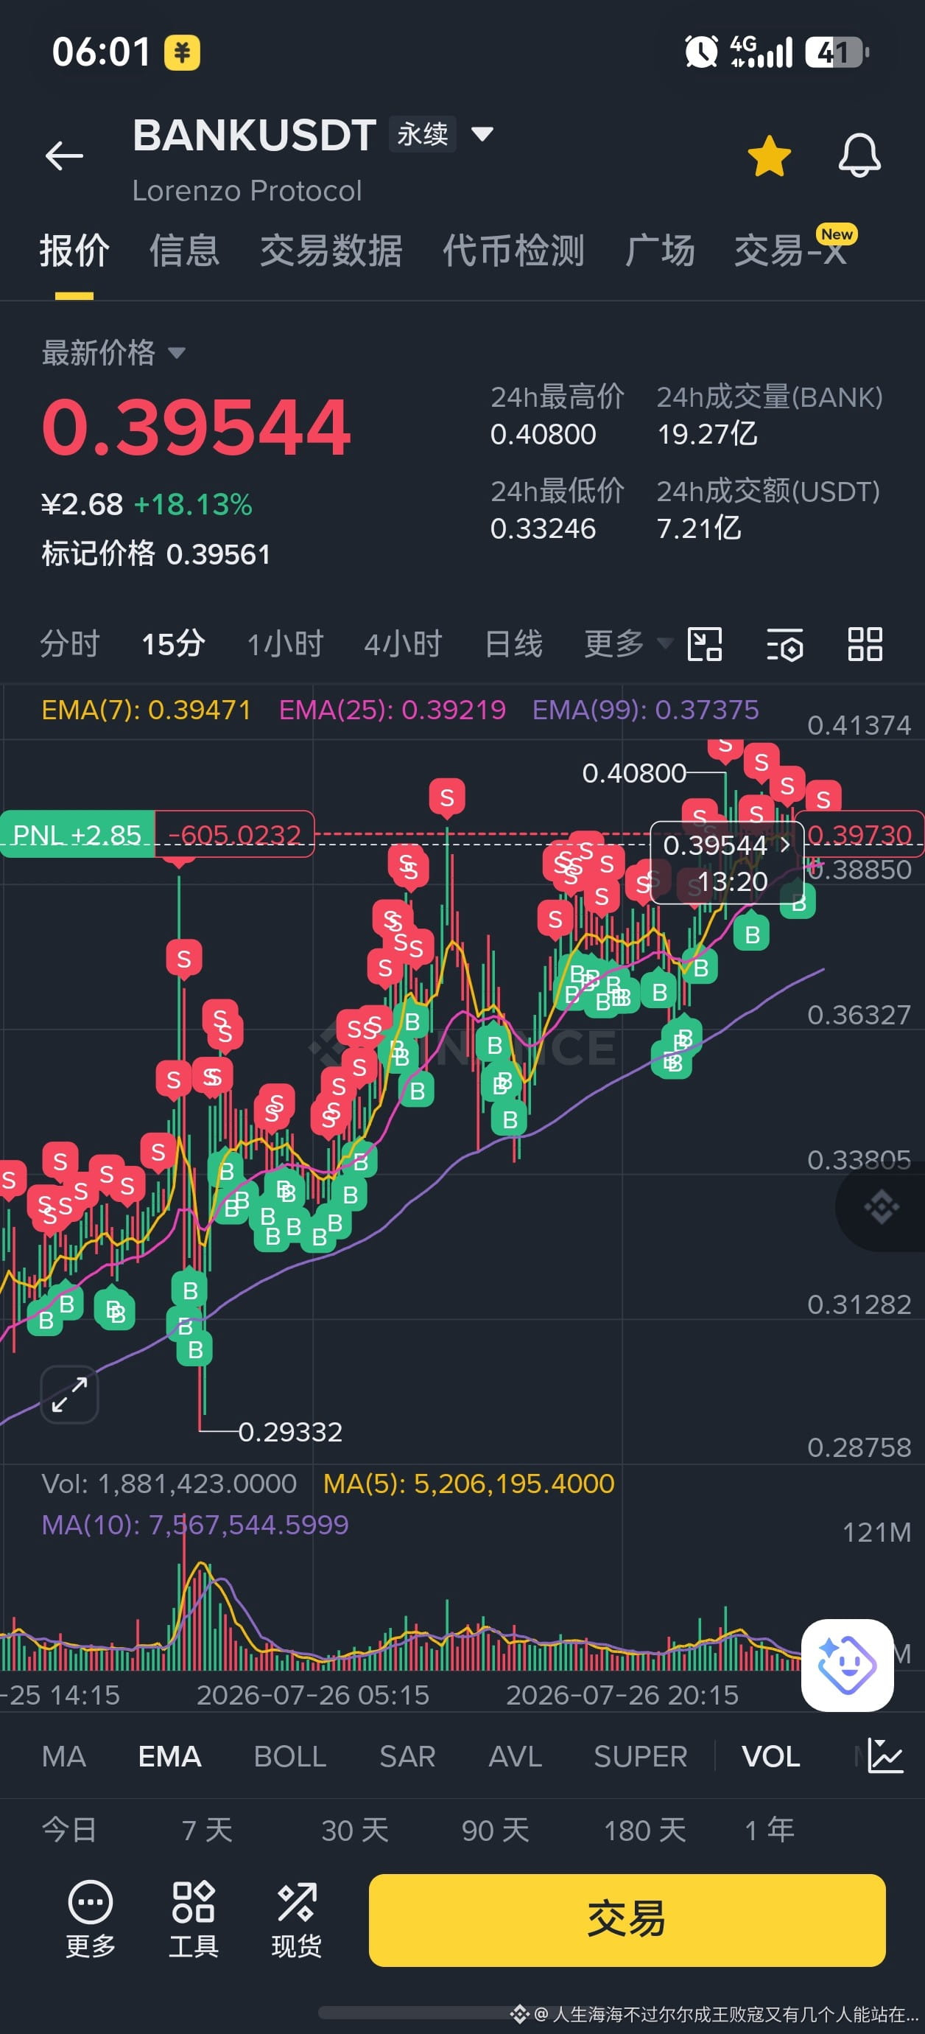Tap EMA(7): 0.39471 legend

146,710
